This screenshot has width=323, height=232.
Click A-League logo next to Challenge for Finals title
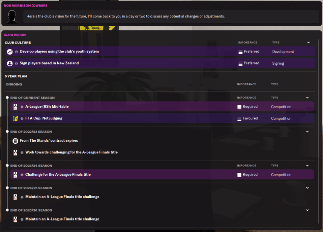tap(15, 175)
